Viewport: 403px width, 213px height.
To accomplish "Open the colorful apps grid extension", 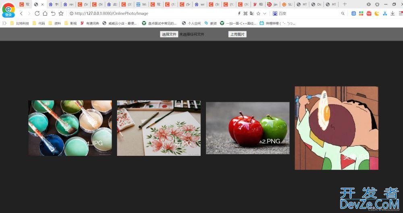I will pos(361,13).
